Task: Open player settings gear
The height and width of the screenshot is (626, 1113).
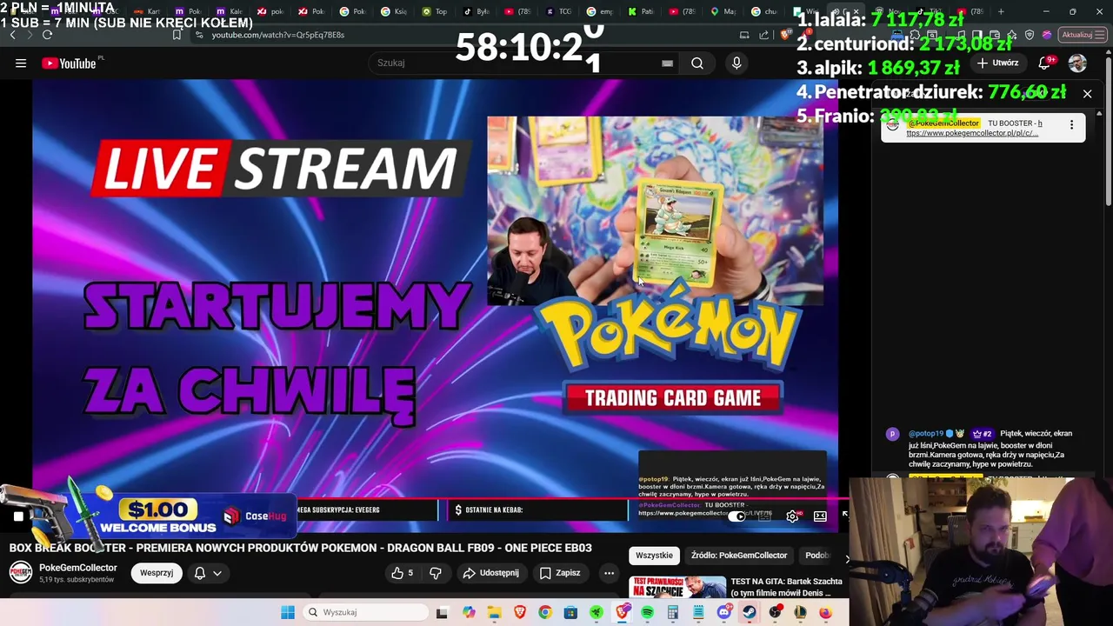Action: [792, 516]
